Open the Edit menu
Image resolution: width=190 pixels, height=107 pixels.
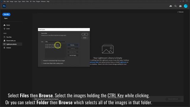[x=8, y=1]
